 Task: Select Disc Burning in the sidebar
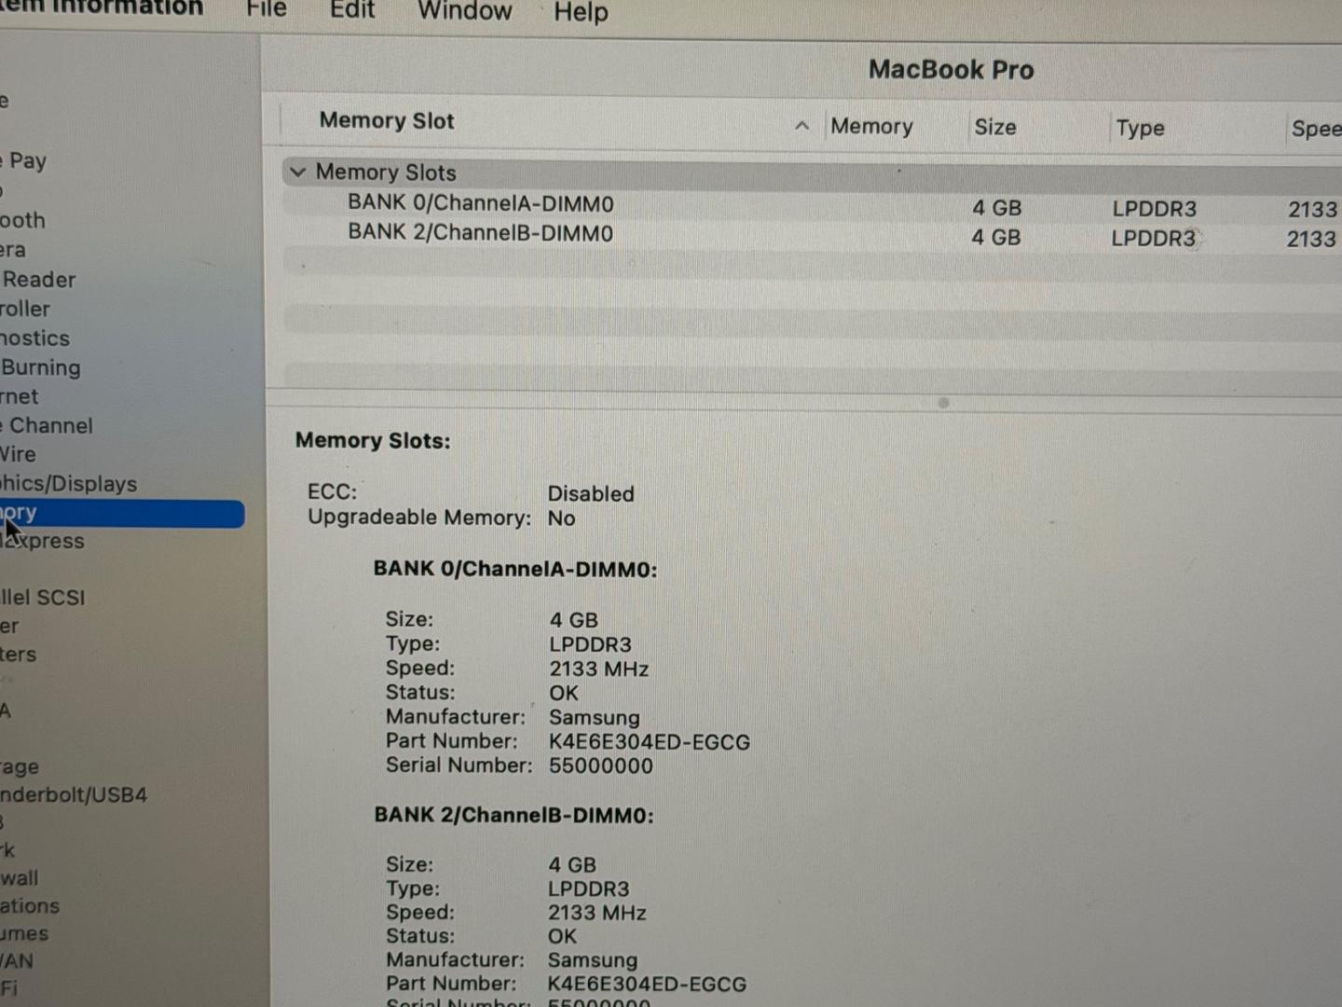(40, 367)
